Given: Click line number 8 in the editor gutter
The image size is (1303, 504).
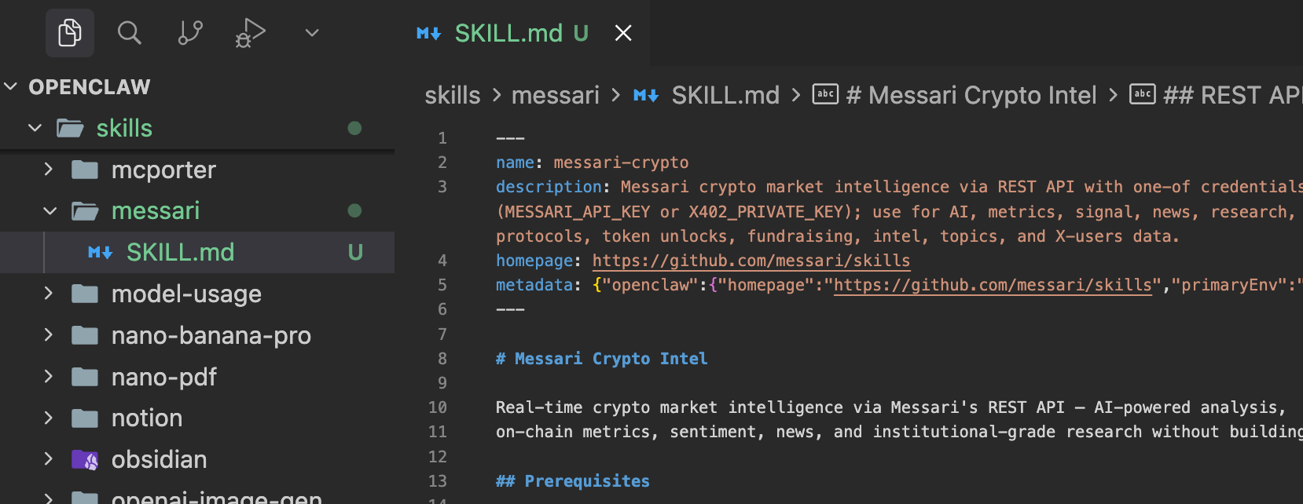Looking at the screenshot, I should [x=442, y=358].
